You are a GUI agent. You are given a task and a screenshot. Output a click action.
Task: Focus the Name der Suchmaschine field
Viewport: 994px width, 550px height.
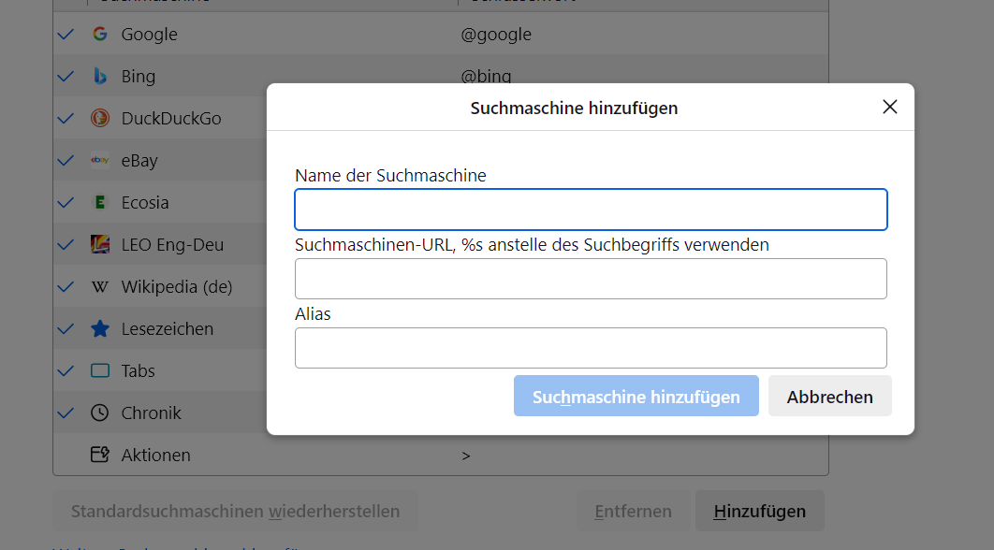tap(591, 210)
